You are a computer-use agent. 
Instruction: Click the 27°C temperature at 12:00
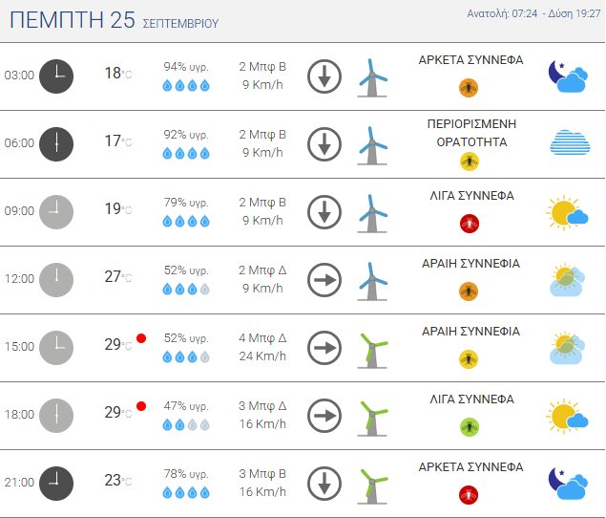[118, 277]
